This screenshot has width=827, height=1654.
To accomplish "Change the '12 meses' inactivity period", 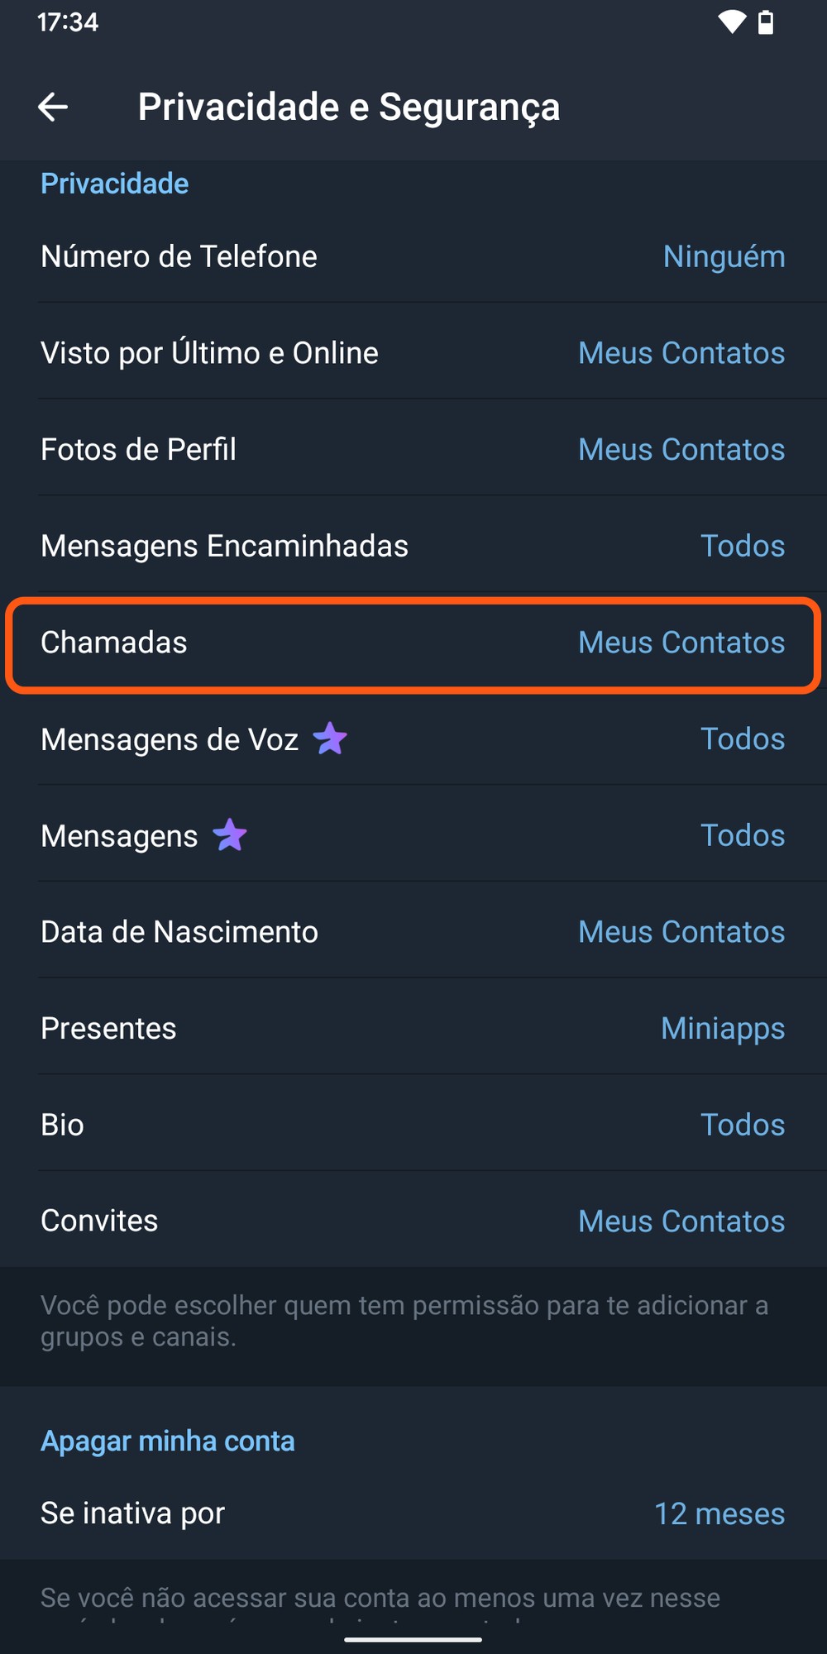I will 719,1513.
